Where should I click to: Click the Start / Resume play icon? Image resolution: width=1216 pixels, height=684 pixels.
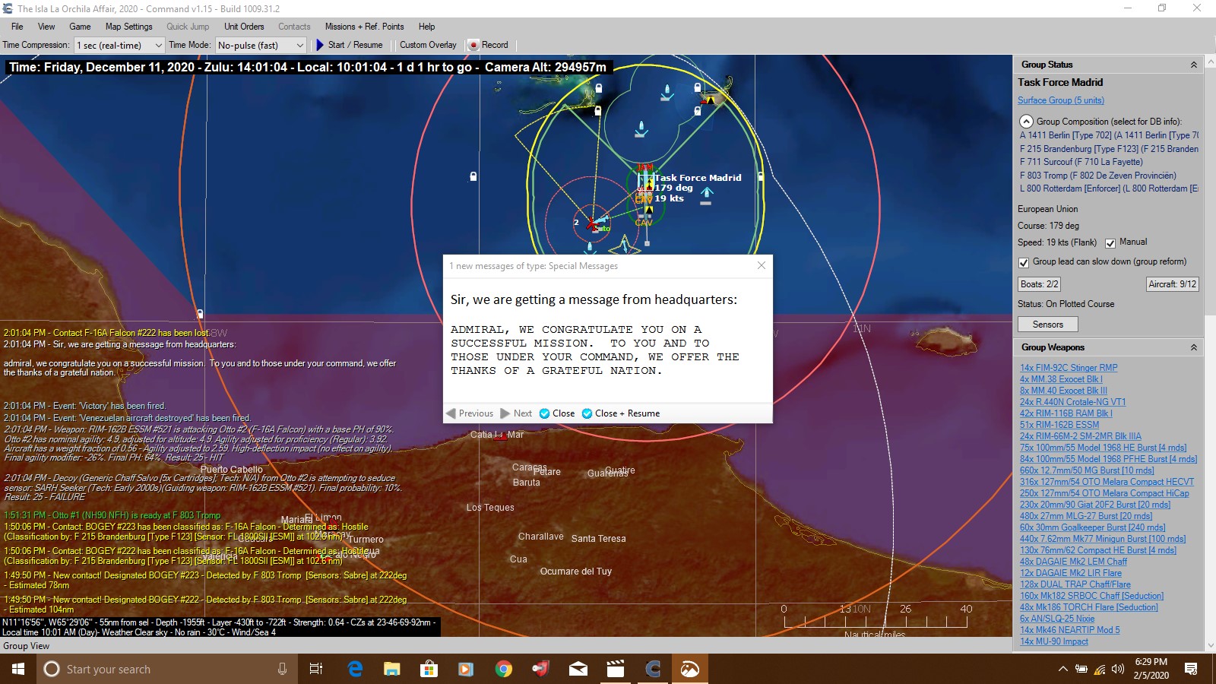click(x=320, y=45)
